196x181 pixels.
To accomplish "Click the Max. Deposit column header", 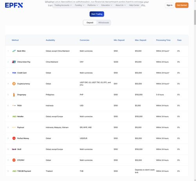I will (x=141, y=40).
